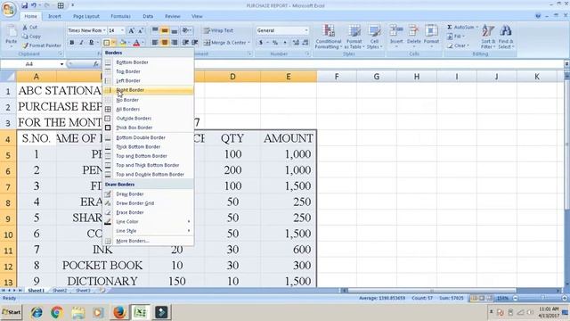The image size is (570, 321).
Task: Click More Borders... option
Action: click(x=149, y=241)
